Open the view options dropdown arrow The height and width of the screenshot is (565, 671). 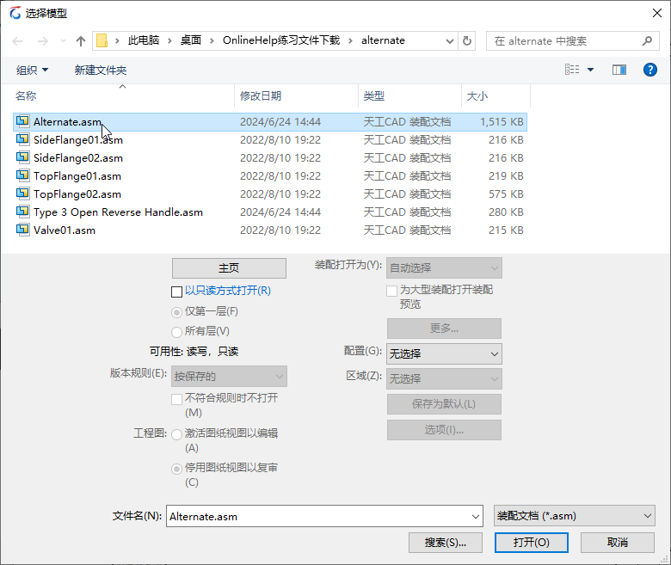pos(590,70)
